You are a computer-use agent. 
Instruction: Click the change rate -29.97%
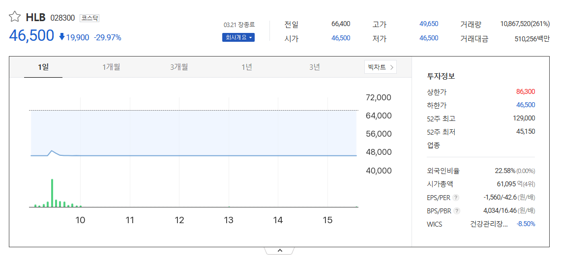[107, 37]
